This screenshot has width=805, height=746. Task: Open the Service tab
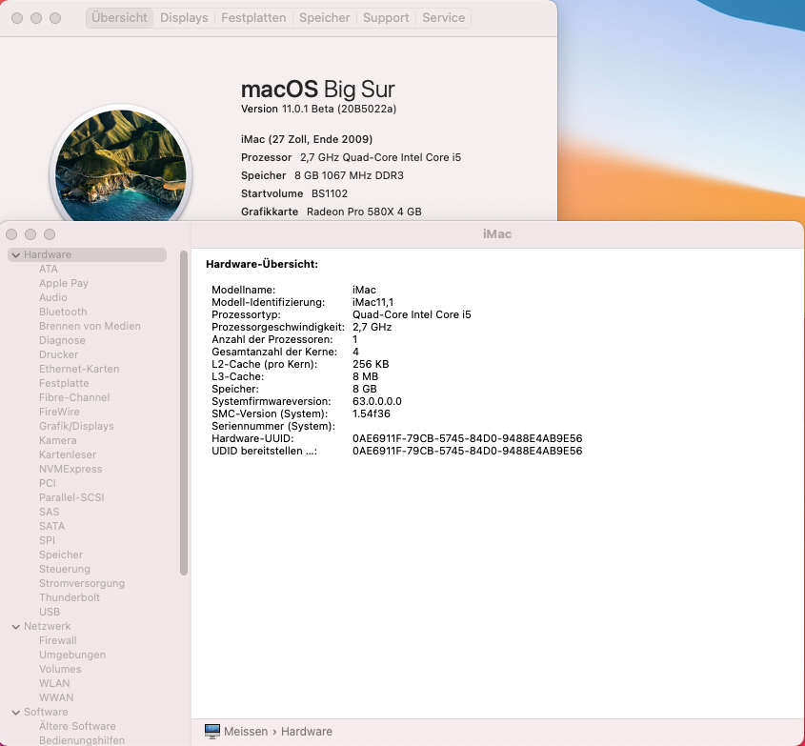[444, 18]
